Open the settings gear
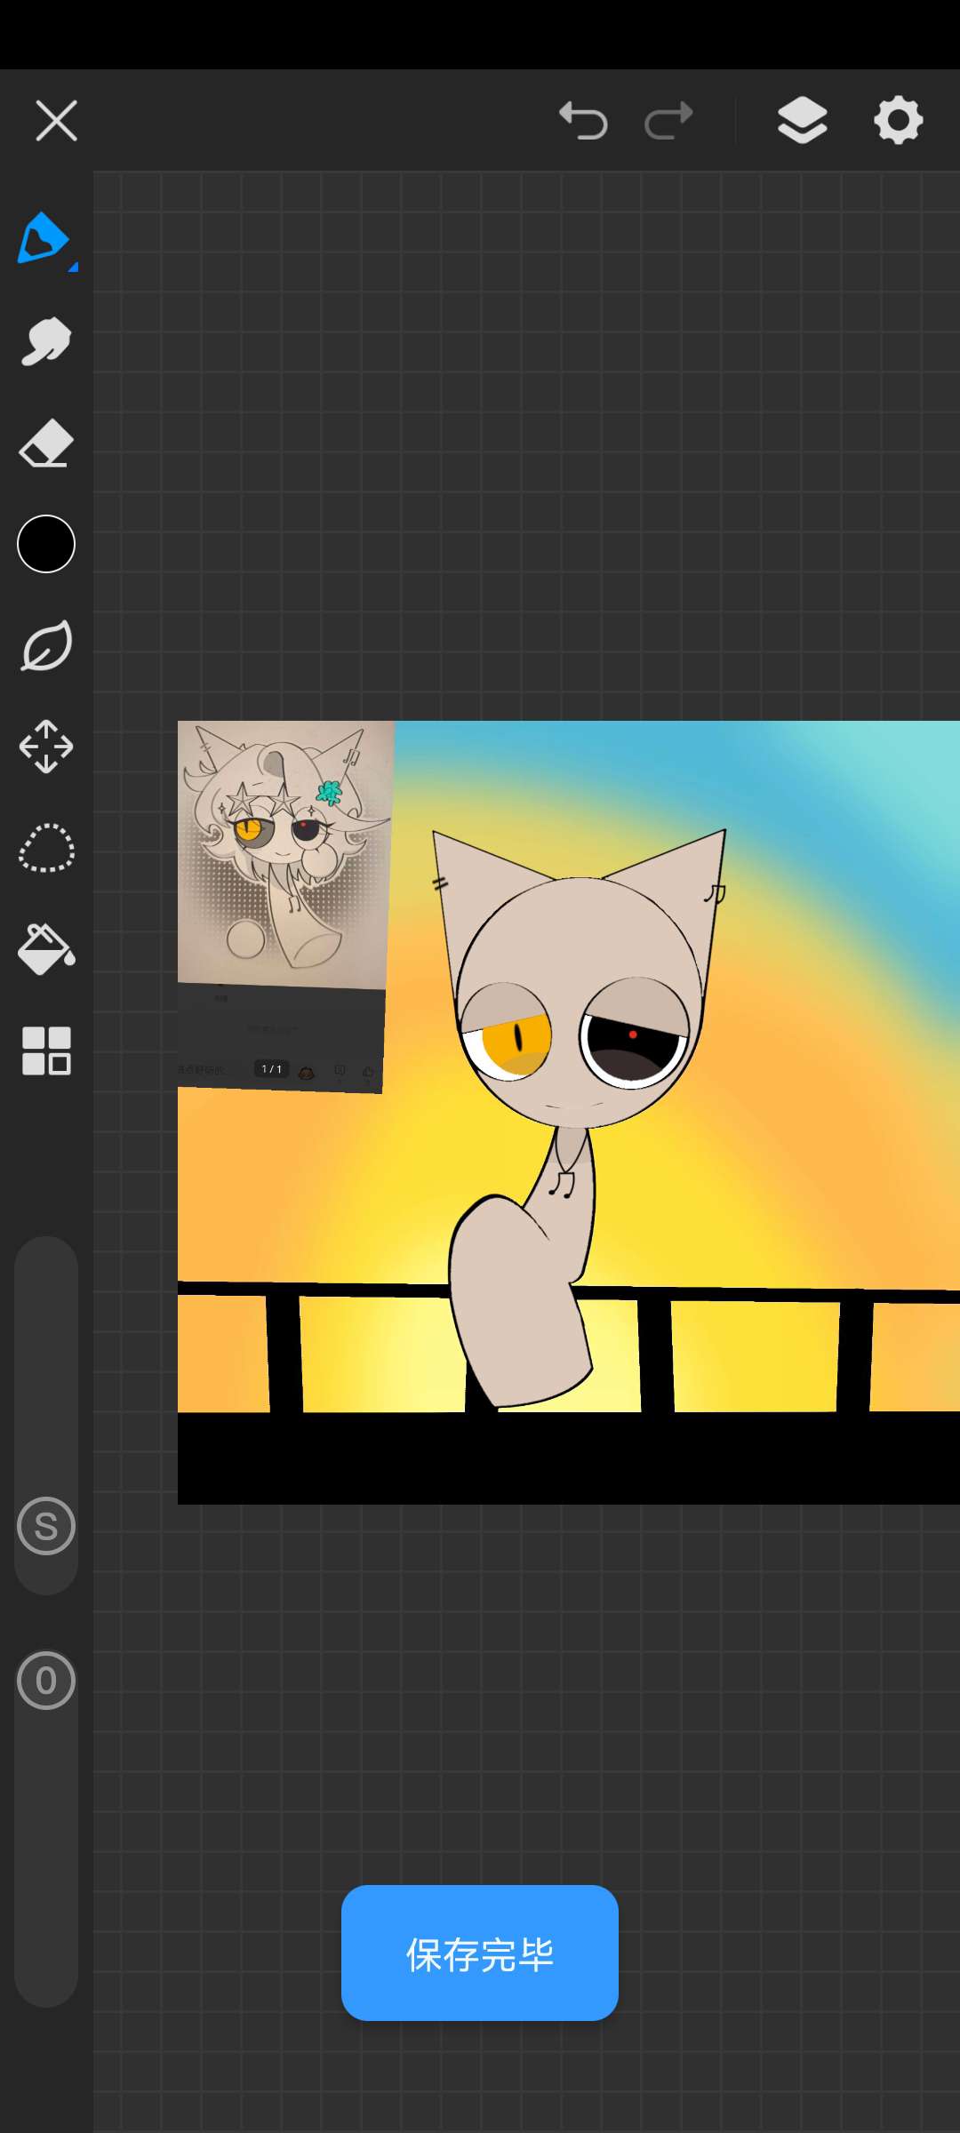 coord(898,121)
